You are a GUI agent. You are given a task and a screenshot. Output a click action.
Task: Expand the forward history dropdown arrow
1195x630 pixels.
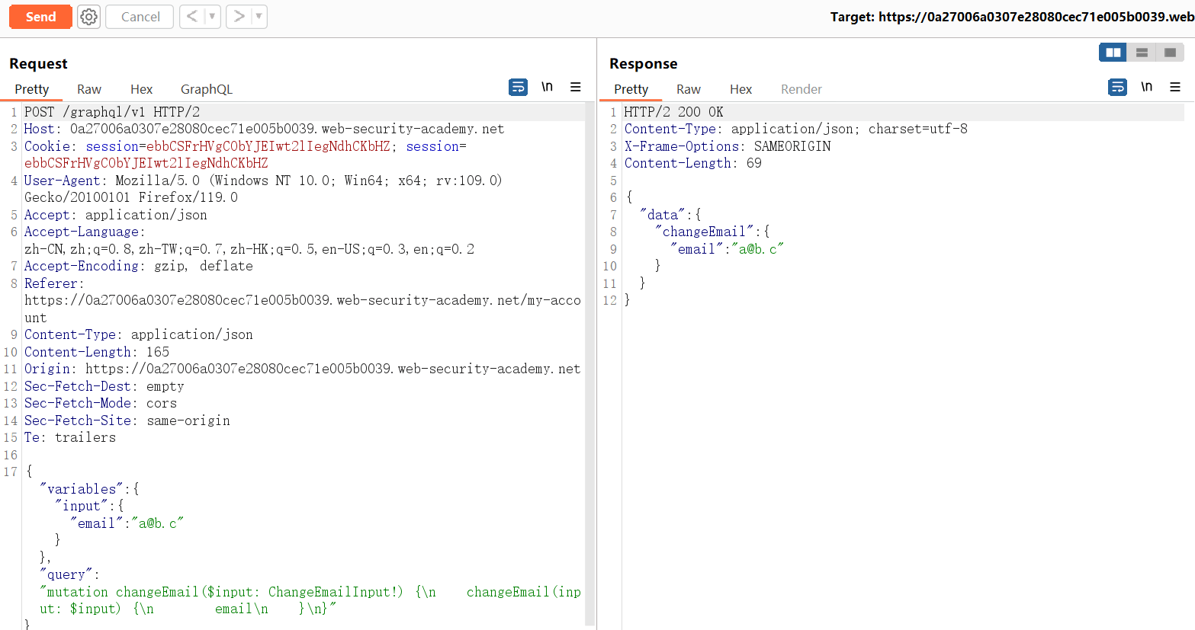pos(259,17)
